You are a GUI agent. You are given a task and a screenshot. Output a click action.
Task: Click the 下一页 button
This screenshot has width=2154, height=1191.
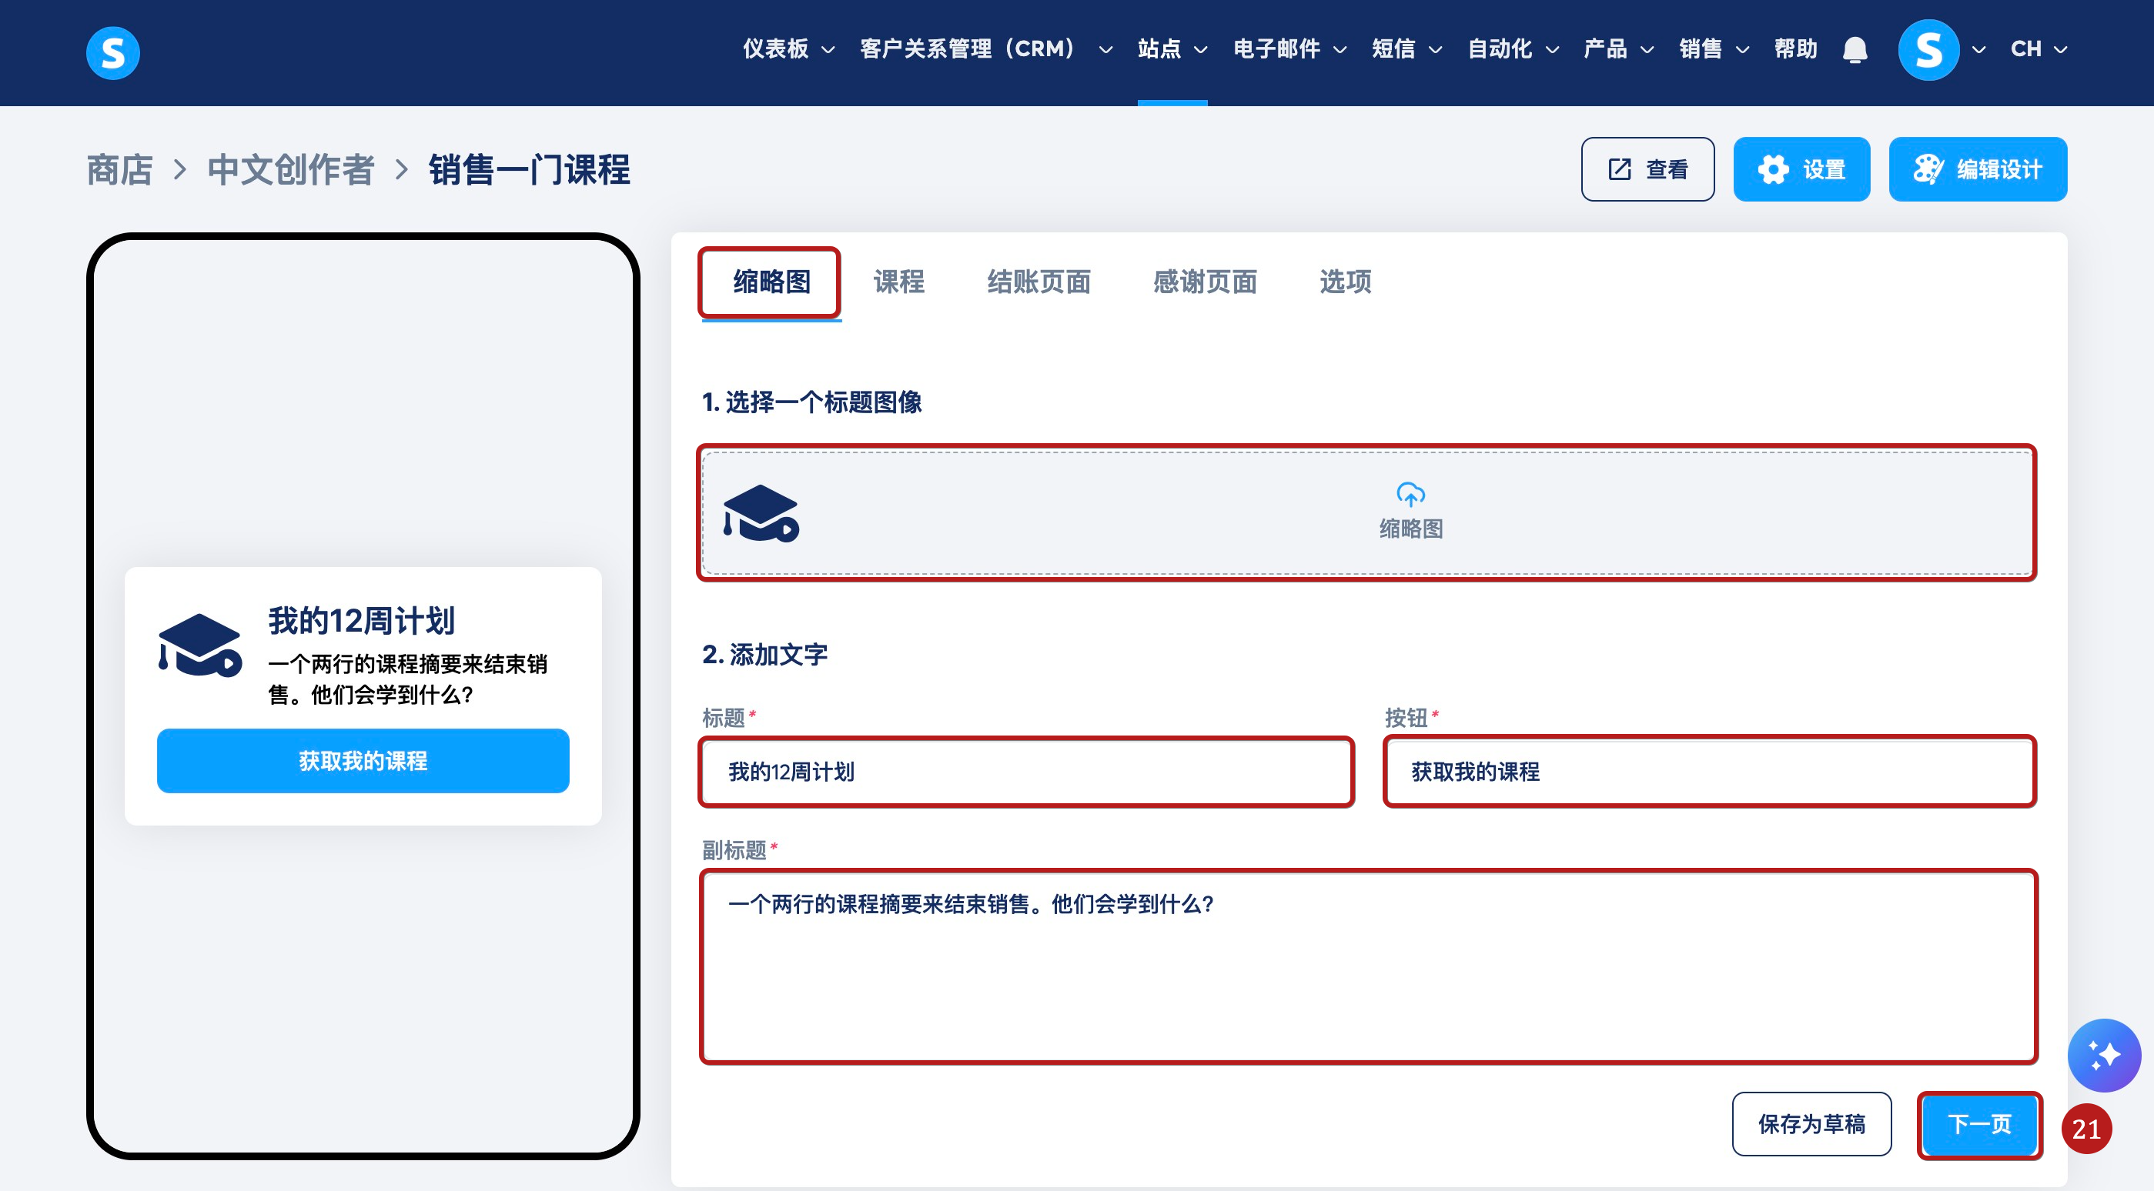pos(1979,1124)
